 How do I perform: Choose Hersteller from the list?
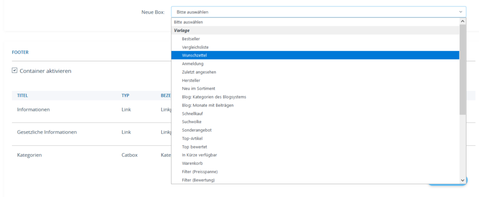click(191, 80)
